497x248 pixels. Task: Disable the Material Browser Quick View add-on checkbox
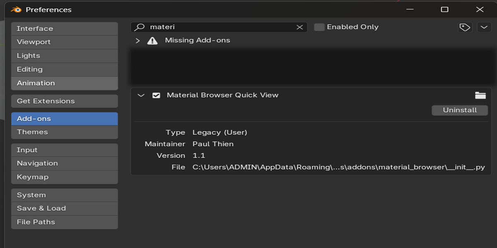pyautogui.click(x=156, y=95)
